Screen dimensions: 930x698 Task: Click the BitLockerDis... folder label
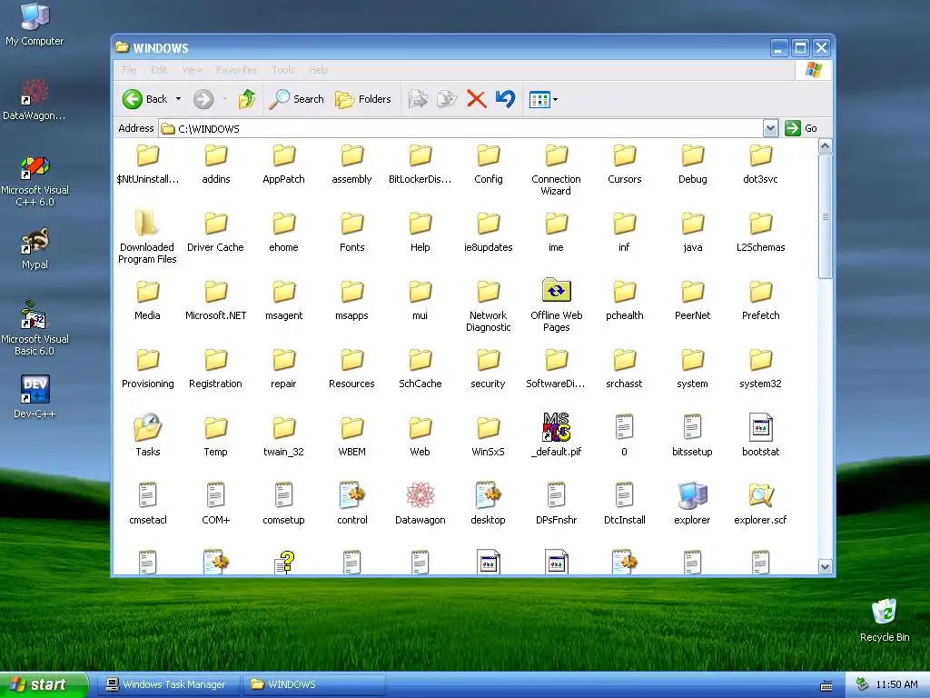(420, 179)
